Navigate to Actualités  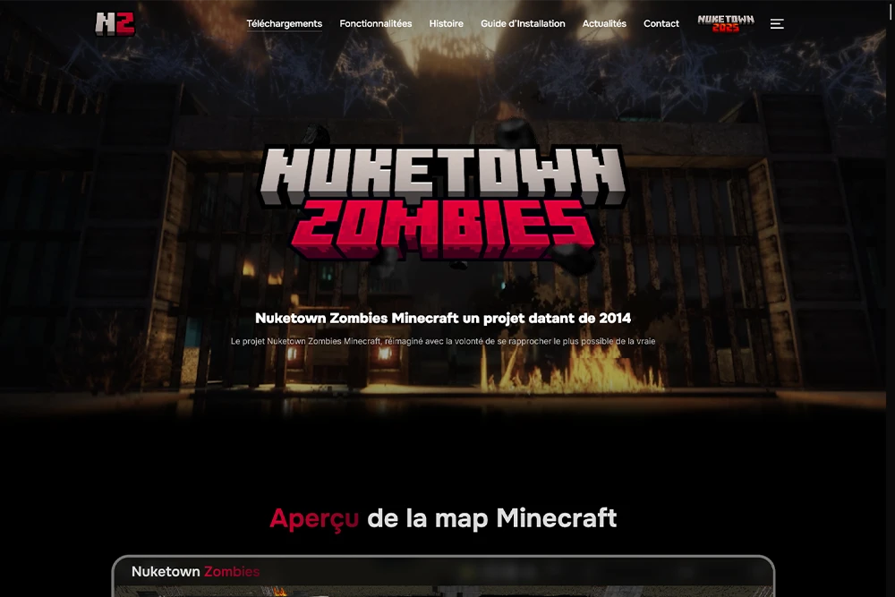604,24
